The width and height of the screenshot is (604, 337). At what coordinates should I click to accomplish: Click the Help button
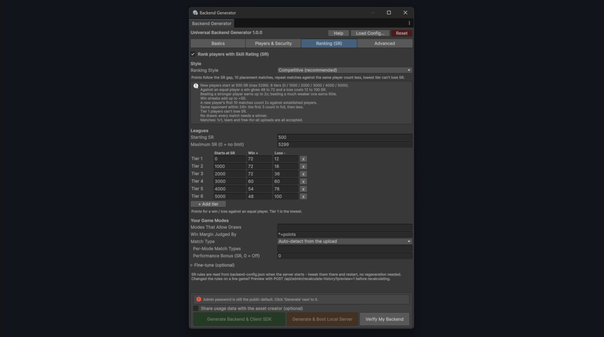pos(339,33)
